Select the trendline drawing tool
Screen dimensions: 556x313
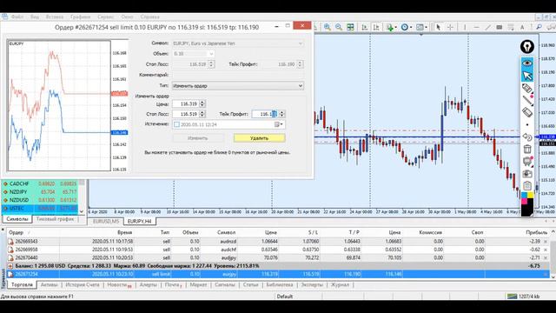pos(487,27)
